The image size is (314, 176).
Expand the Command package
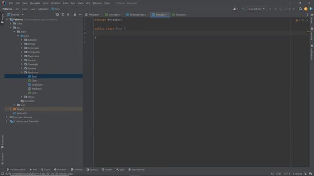click(x=22, y=48)
